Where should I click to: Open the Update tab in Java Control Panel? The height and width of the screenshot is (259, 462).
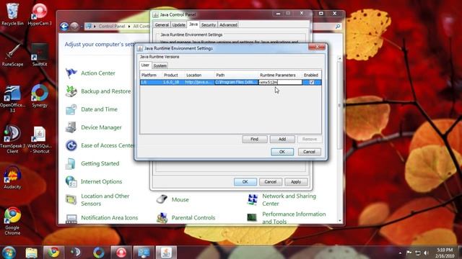(178, 24)
